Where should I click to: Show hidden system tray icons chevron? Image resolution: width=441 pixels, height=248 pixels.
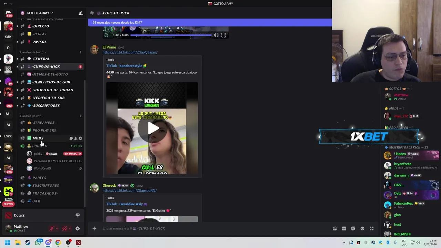pyautogui.click(x=343, y=242)
